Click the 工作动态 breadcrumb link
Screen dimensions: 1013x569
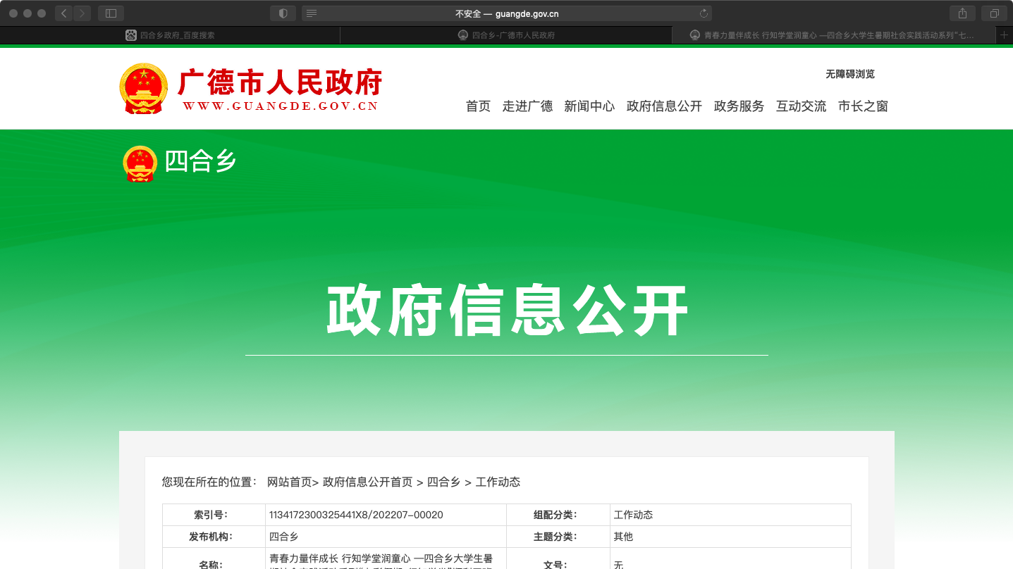click(x=498, y=482)
